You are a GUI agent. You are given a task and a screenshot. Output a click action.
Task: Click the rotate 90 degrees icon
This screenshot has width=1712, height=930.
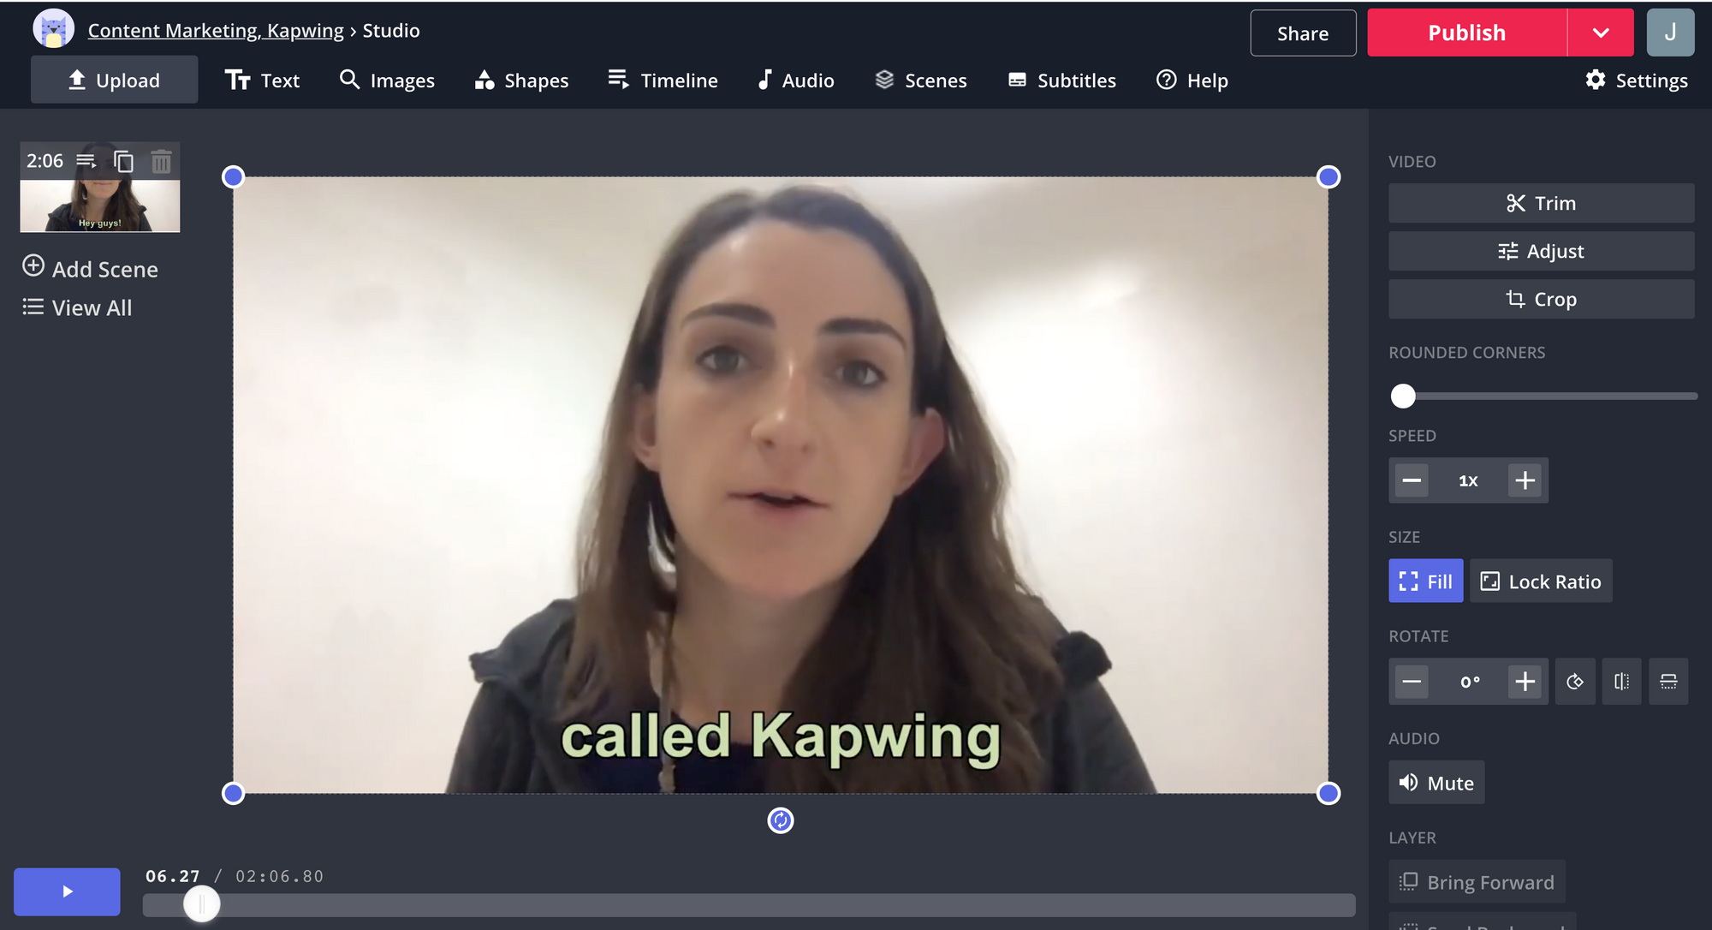[1574, 682]
